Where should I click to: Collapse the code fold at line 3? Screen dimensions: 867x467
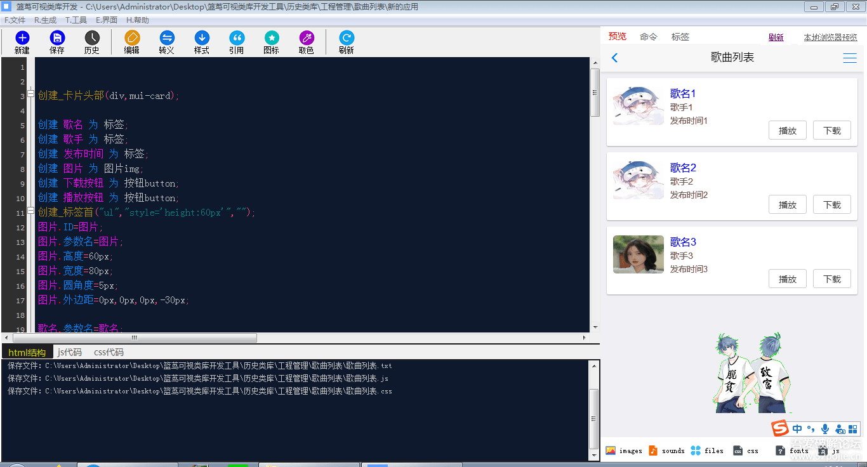[x=30, y=94]
